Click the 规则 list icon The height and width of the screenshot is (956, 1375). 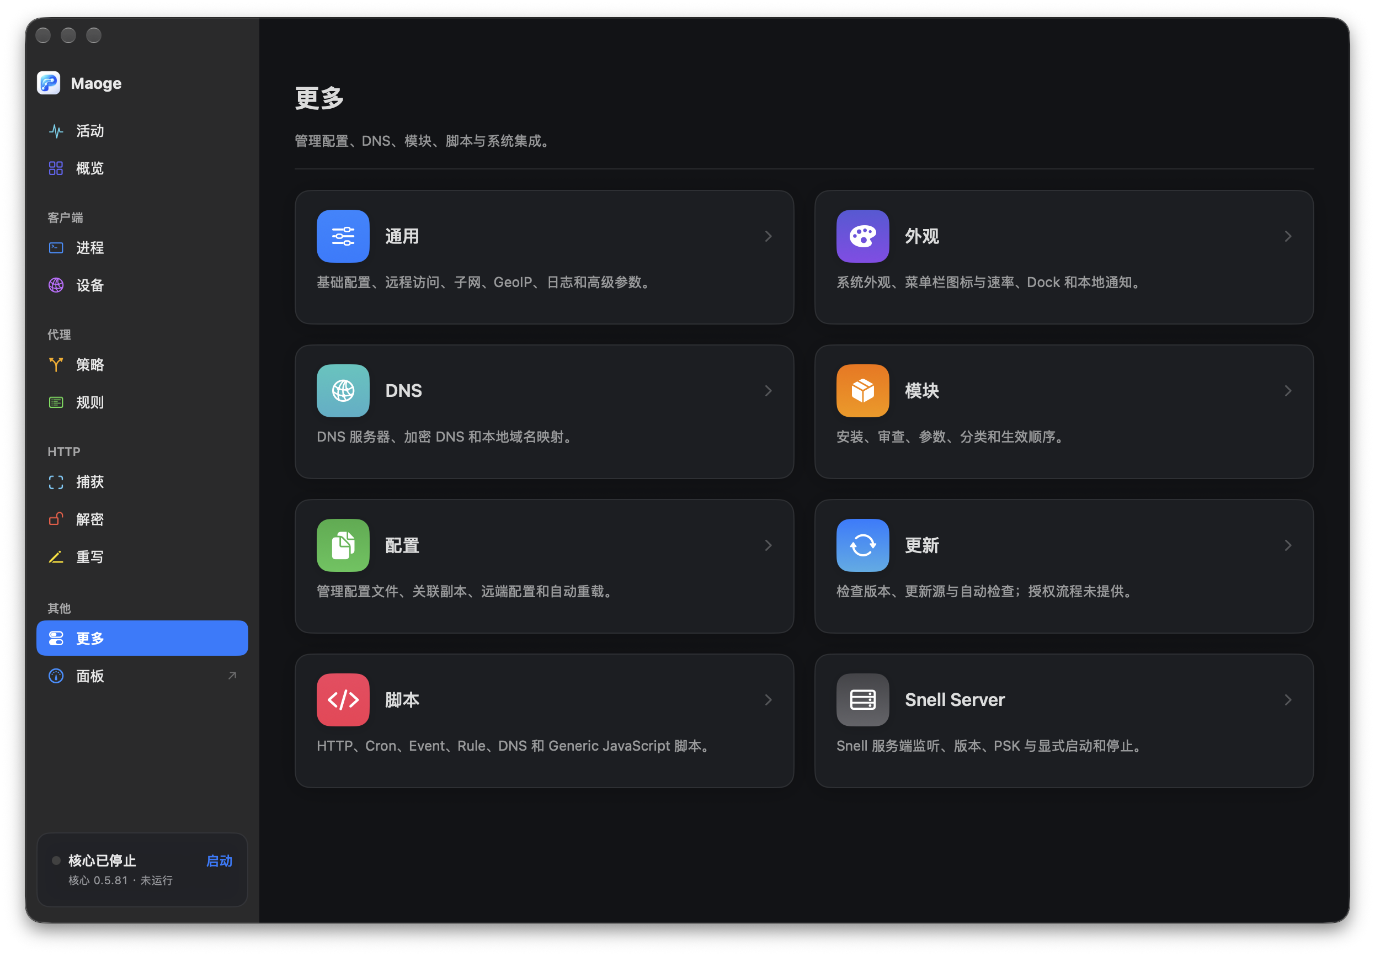56,402
